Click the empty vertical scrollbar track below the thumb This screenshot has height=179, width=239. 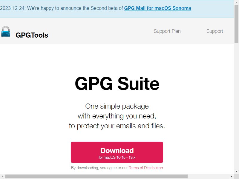(236, 106)
